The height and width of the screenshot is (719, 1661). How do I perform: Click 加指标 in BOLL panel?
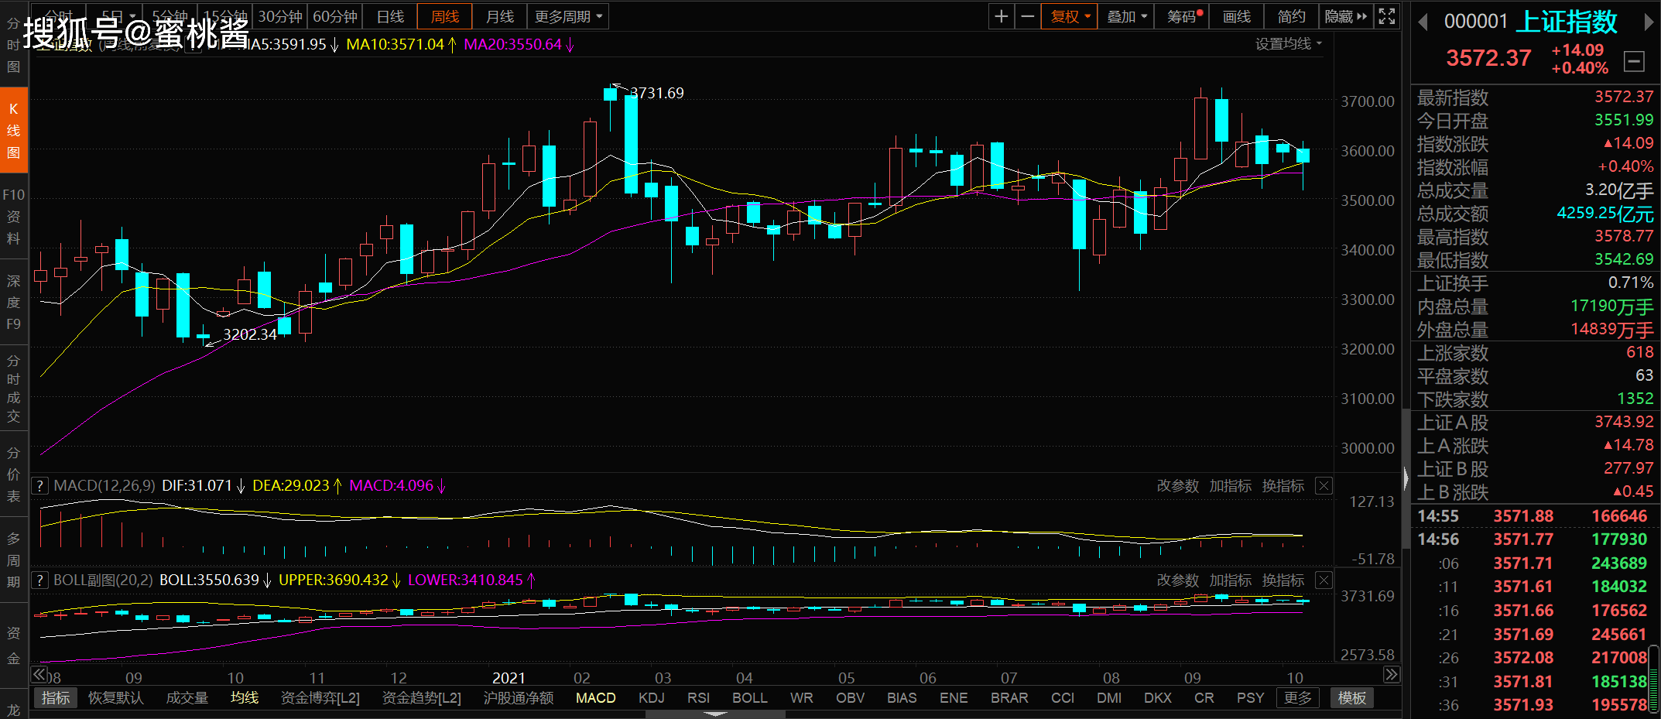(x=1230, y=580)
